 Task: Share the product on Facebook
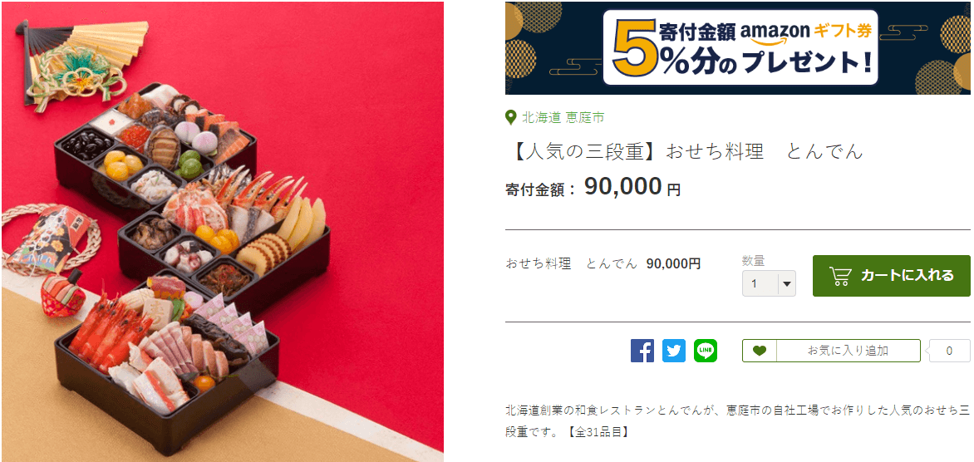tap(642, 351)
